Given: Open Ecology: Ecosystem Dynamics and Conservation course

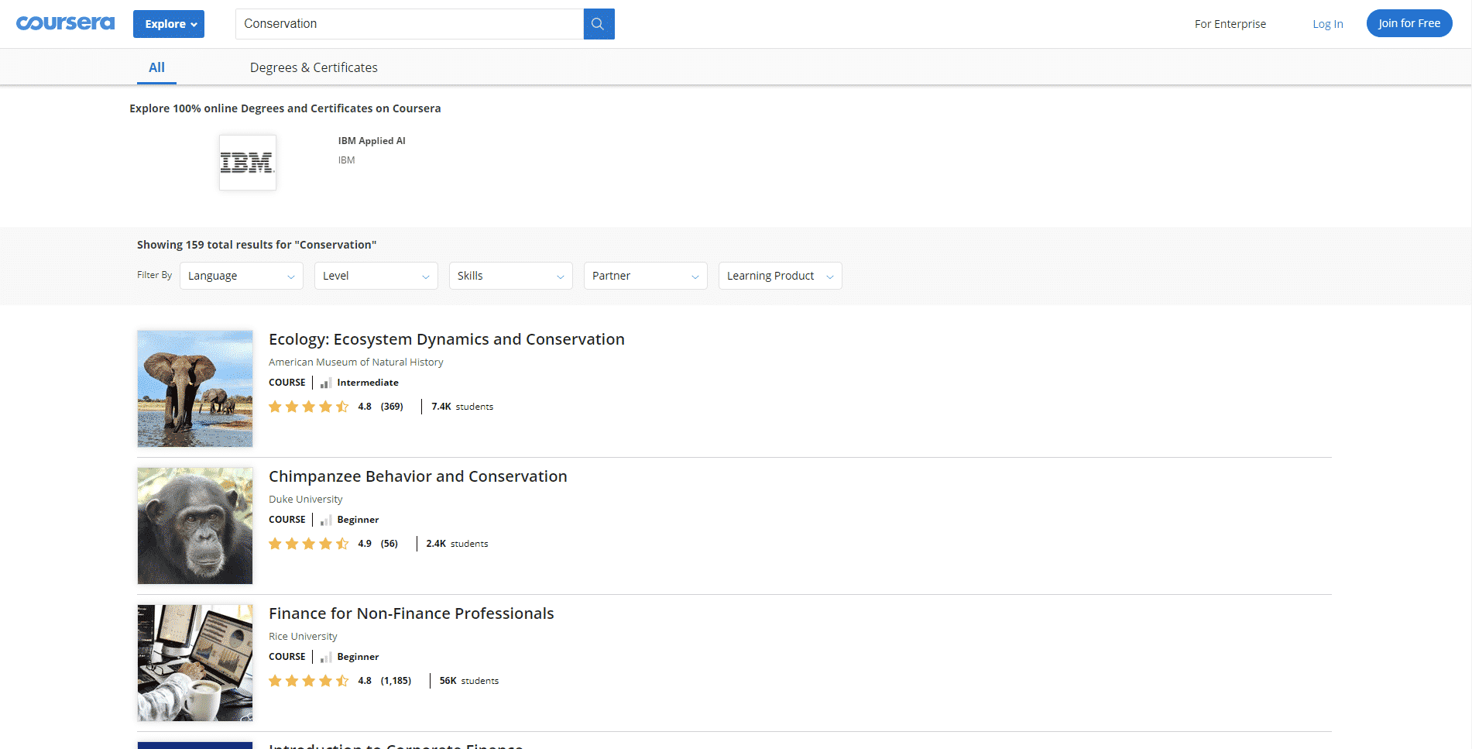Looking at the screenshot, I should click(x=447, y=339).
